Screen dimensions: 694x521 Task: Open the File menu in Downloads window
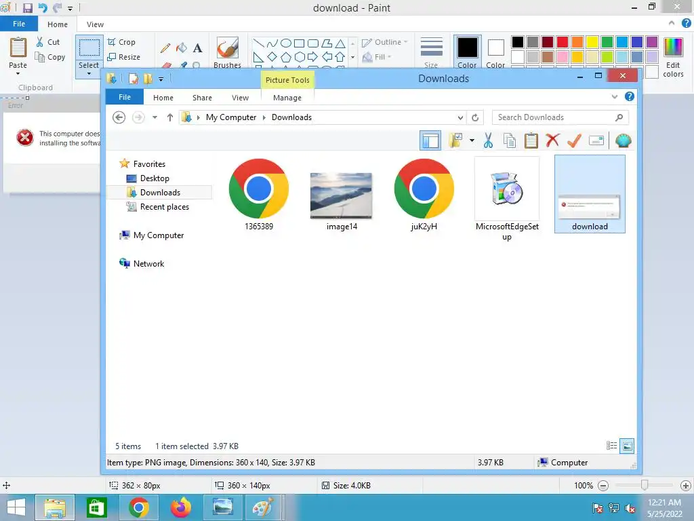[x=125, y=97]
